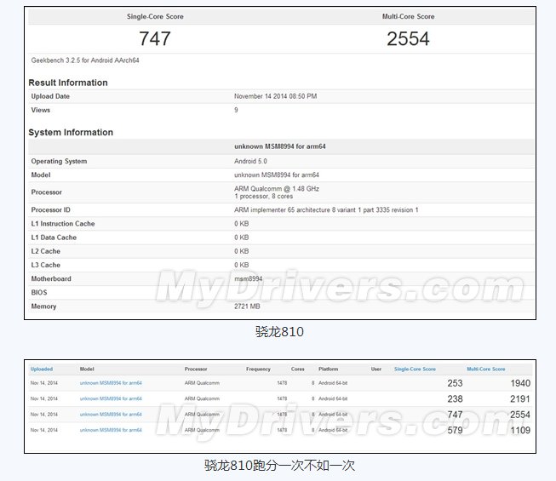Viewport: 556px width, 481px height.
Task: Click the Result Information heading
Action: (x=68, y=83)
